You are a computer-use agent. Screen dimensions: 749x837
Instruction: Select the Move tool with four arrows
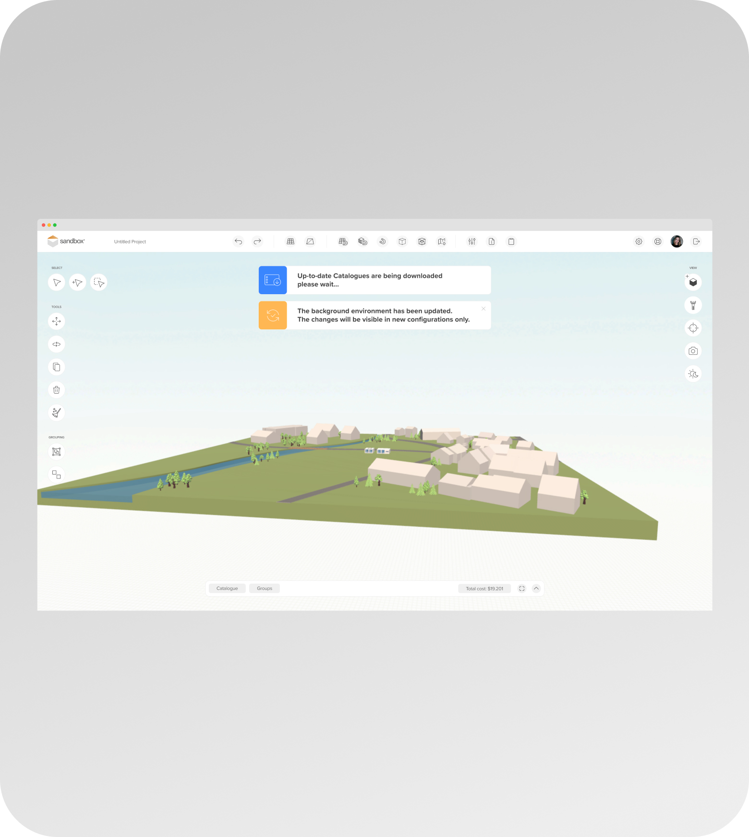(x=57, y=321)
